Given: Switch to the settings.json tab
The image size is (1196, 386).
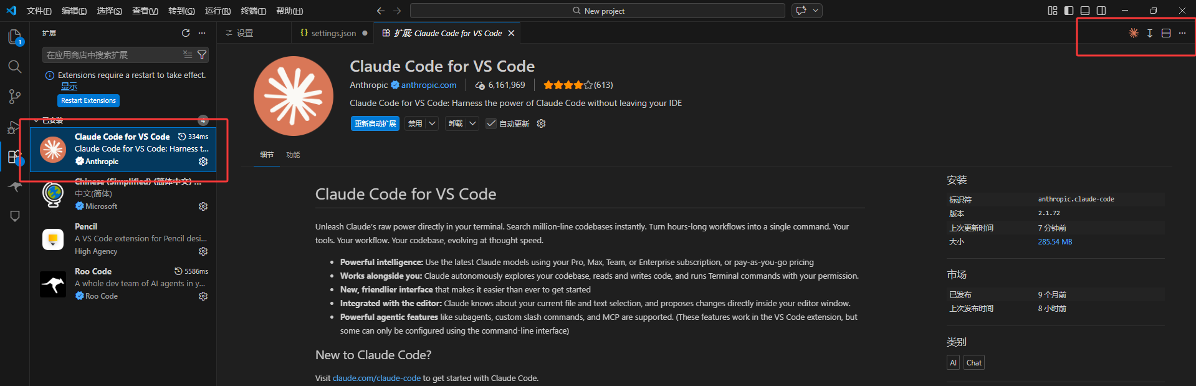Looking at the screenshot, I should [x=333, y=33].
